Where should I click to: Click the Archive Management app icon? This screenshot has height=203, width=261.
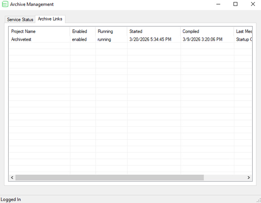point(5,4)
